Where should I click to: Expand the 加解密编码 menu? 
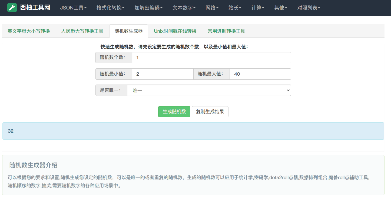tap(148, 8)
